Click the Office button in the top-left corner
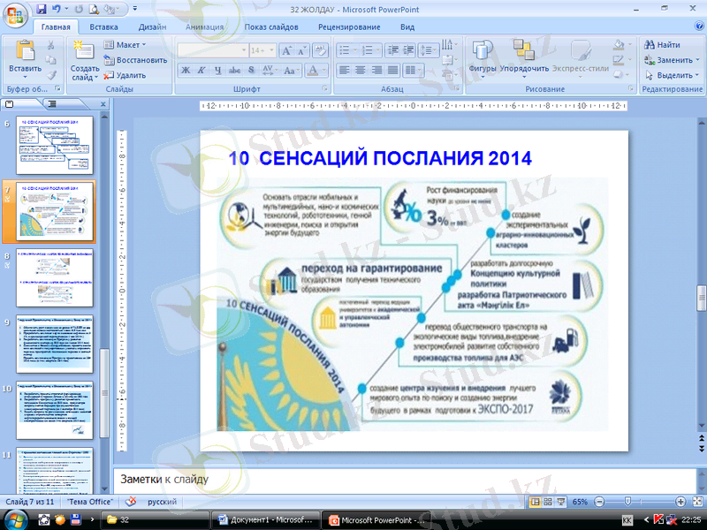Image resolution: width=707 pixels, height=530 pixels. [15, 13]
